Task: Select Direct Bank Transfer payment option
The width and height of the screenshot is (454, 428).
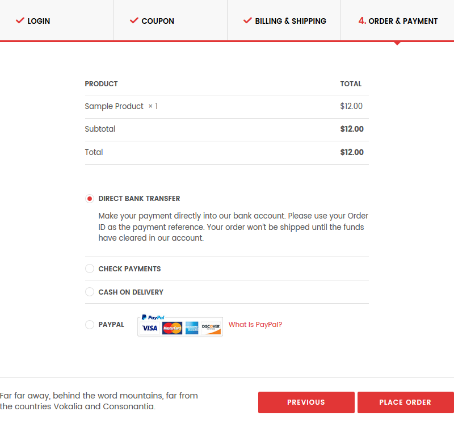Action: [x=90, y=199]
